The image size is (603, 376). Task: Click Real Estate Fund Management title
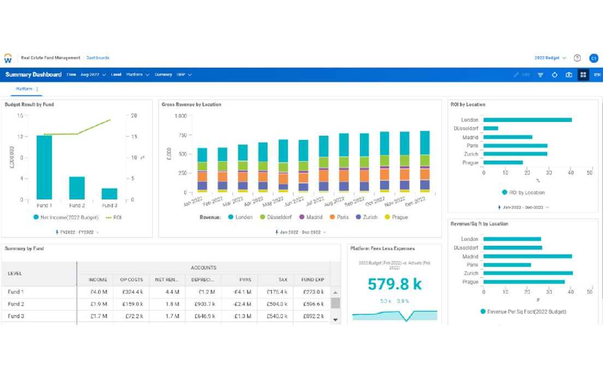(x=50, y=58)
